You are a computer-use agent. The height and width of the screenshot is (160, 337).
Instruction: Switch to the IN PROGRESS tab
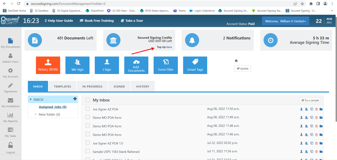pyautogui.click(x=92, y=86)
